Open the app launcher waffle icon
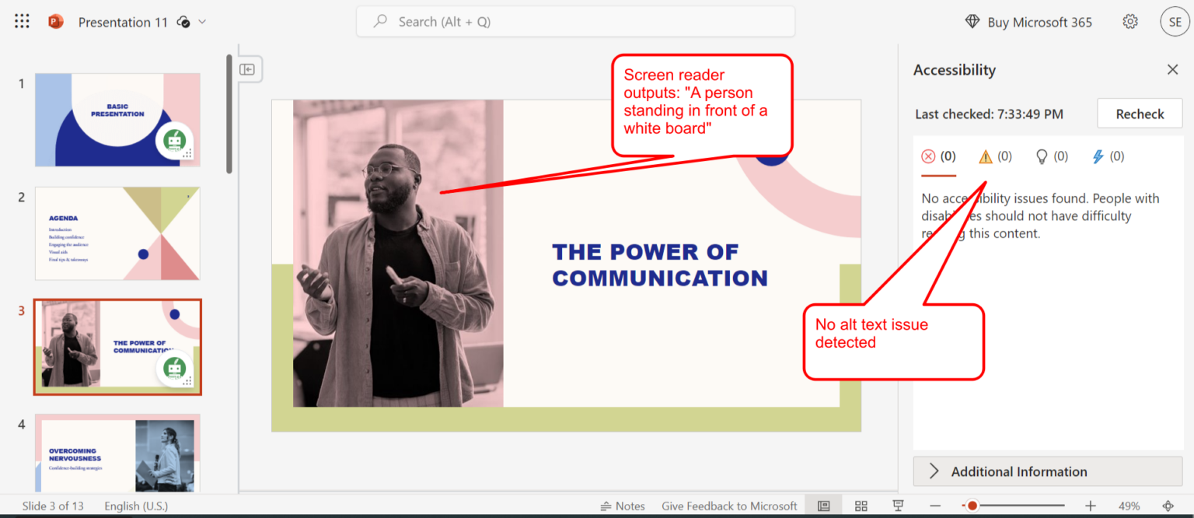 click(x=21, y=21)
